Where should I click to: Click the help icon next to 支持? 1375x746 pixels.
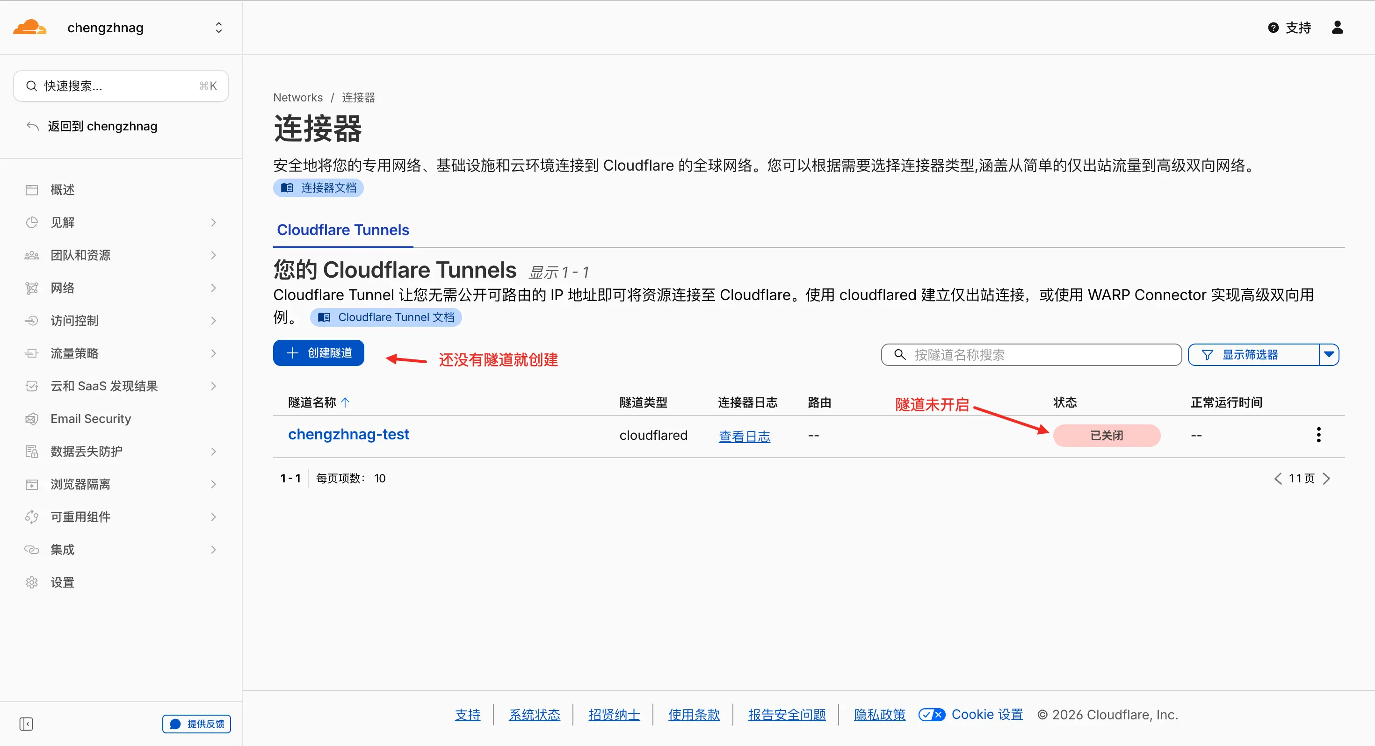pyautogui.click(x=1273, y=28)
